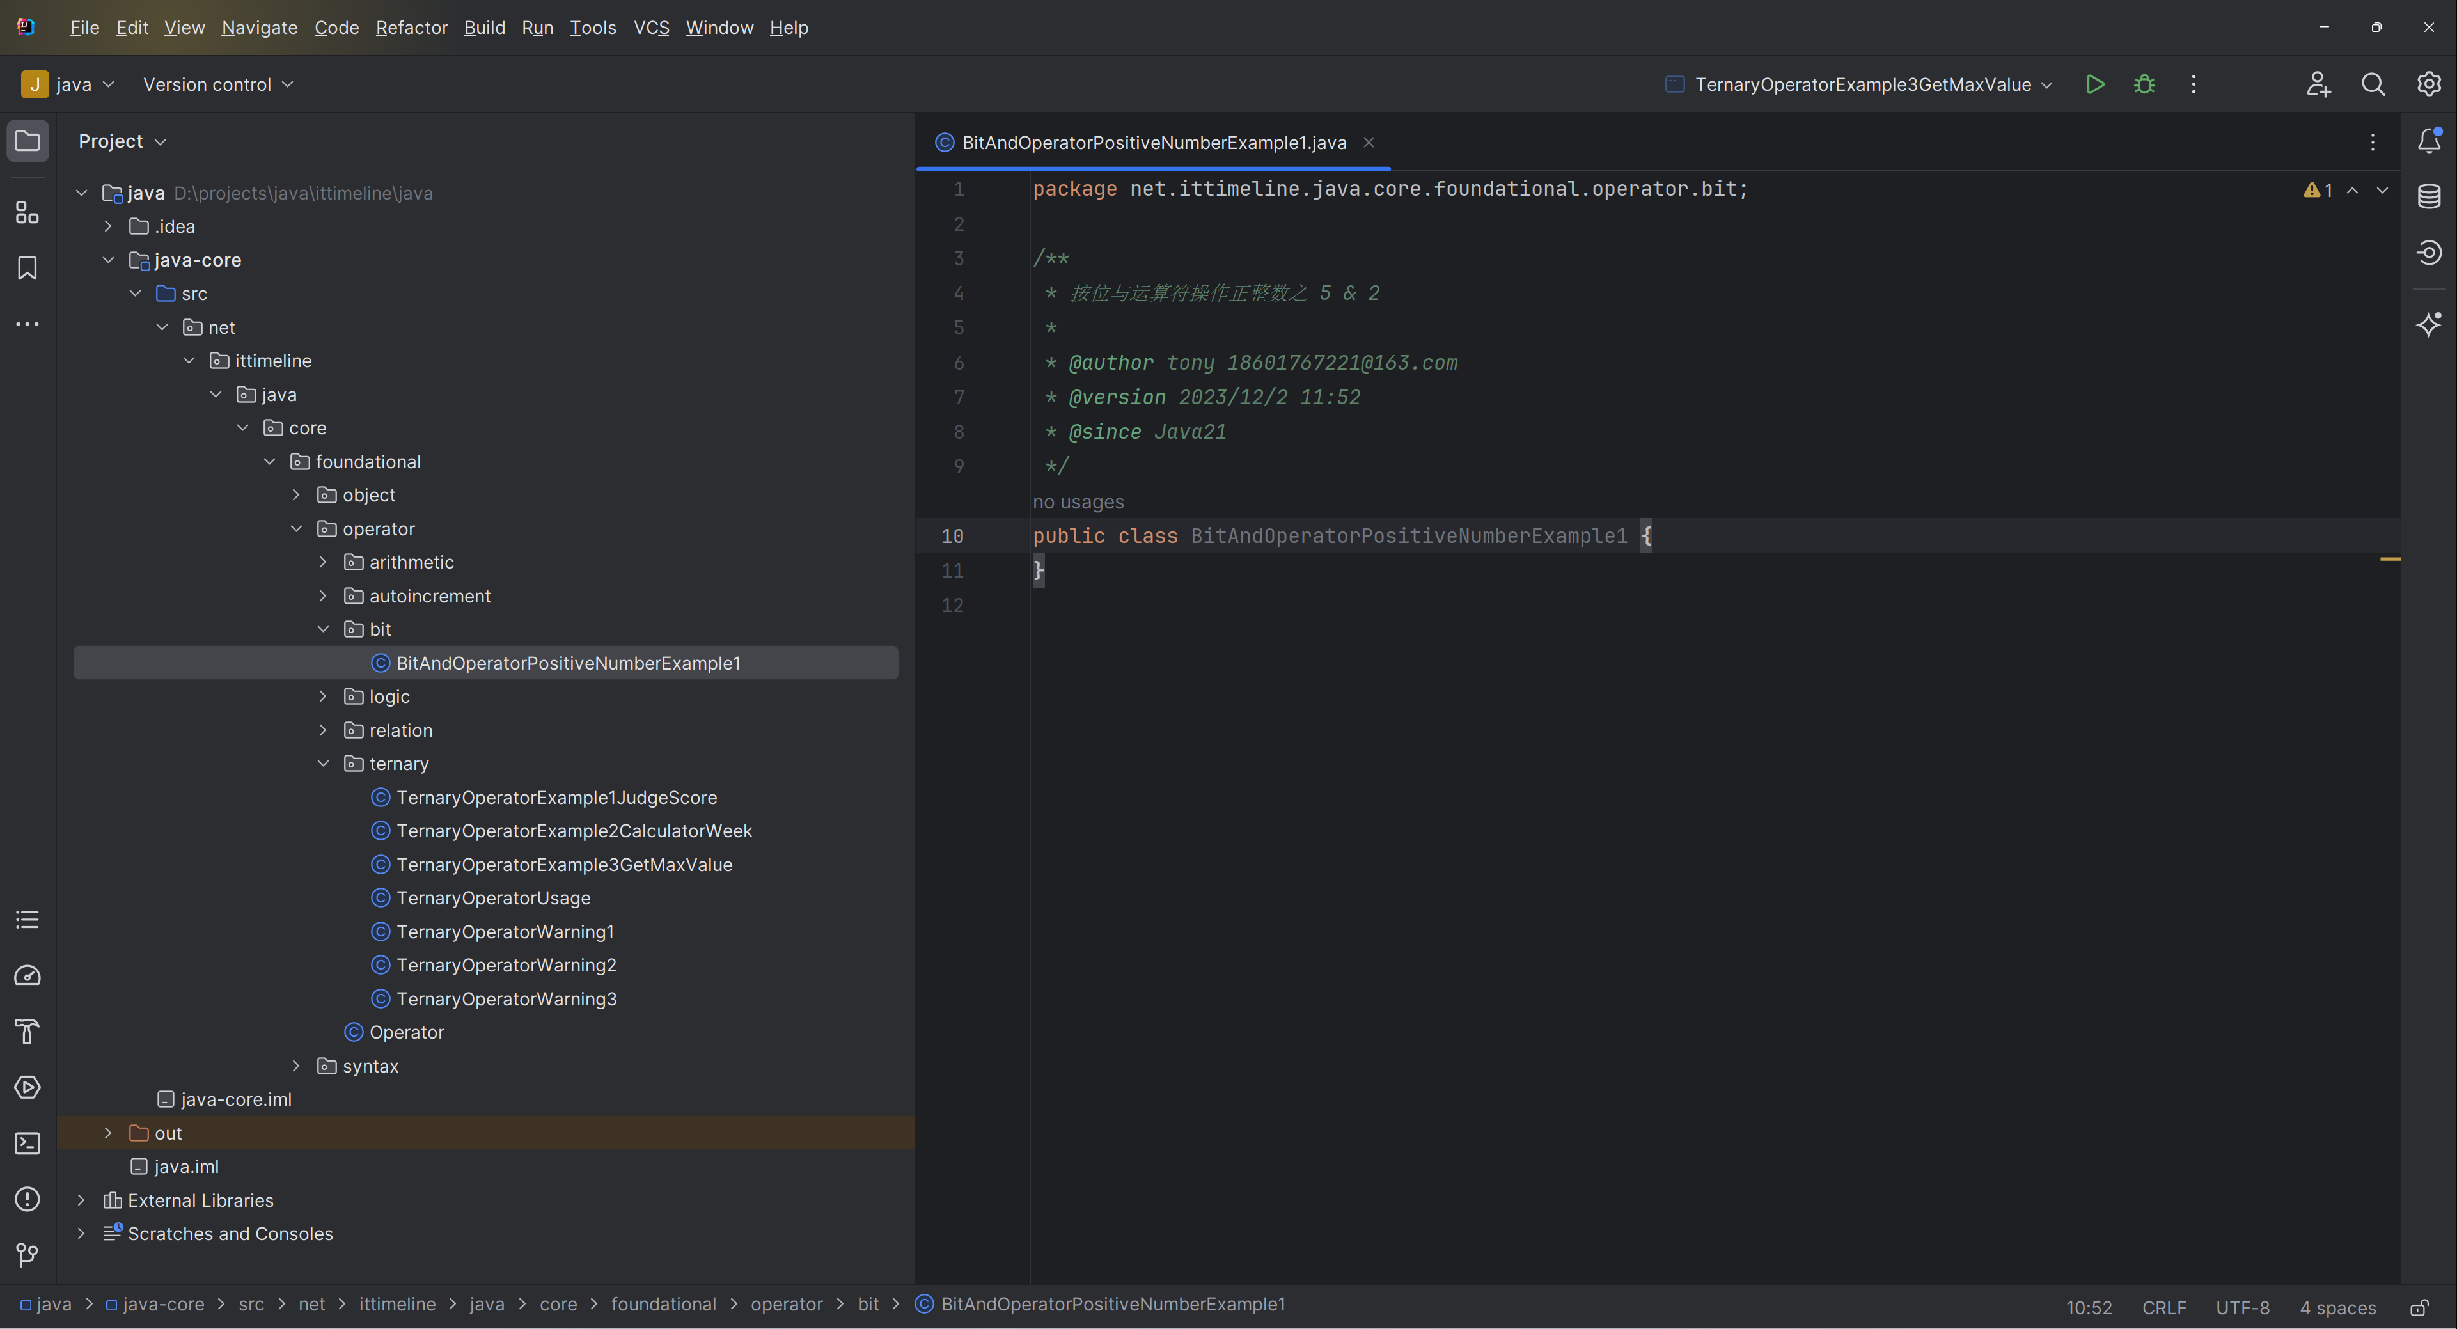The image size is (2457, 1329).
Task: Click UTF-8 encoding in status bar
Action: pos(2242,1307)
